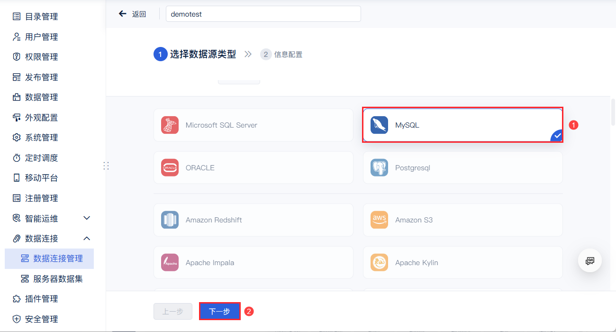
Task: Click the 定时调度 timer icon
Action: point(17,158)
